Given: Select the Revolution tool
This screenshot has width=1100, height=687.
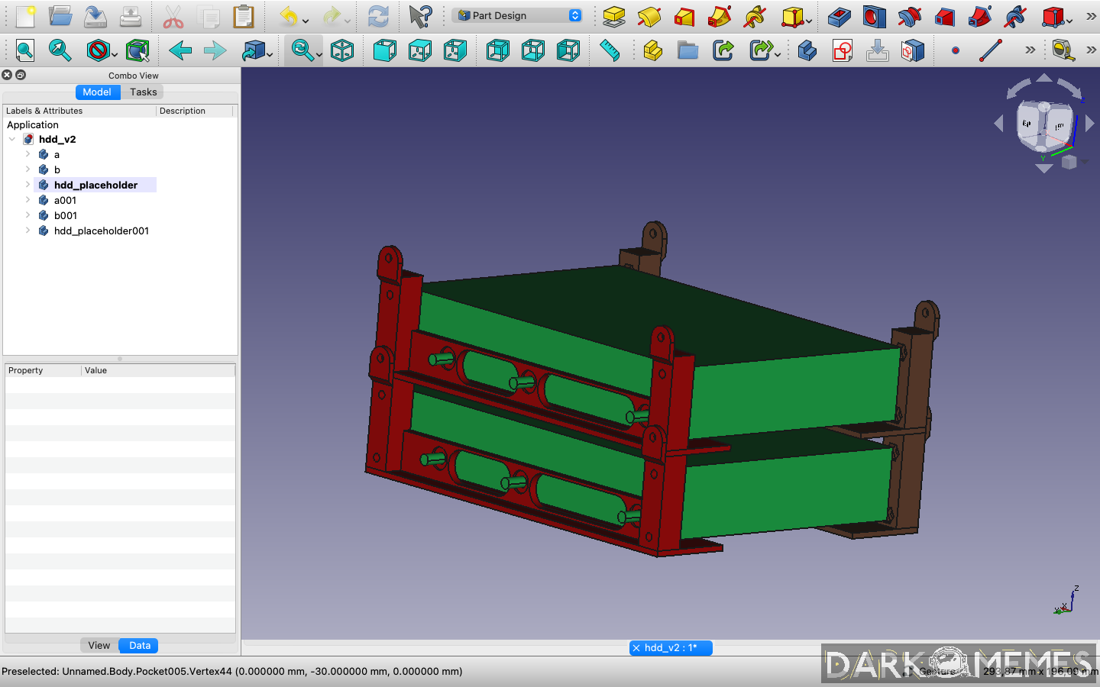Looking at the screenshot, I should [649, 16].
